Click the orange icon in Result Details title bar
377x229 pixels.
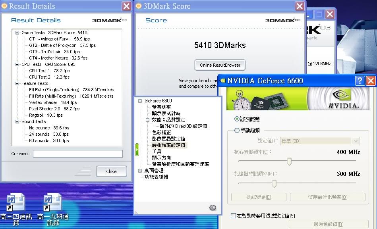tap(4, 6)
